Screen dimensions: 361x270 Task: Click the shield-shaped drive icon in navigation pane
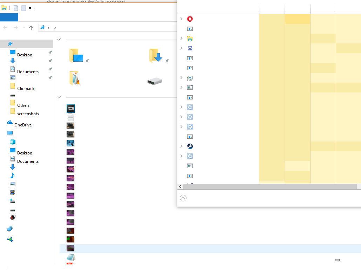click(13, 217)
